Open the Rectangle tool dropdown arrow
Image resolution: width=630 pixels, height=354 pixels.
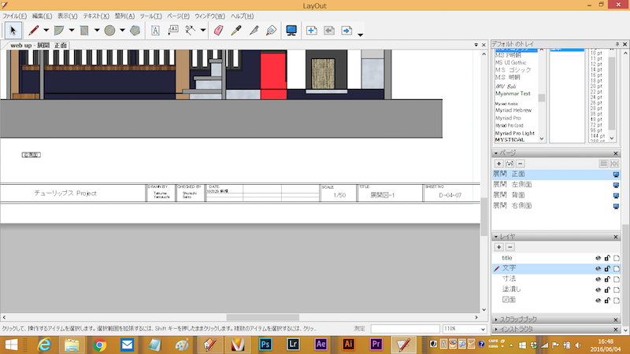(x=97, y=31)
